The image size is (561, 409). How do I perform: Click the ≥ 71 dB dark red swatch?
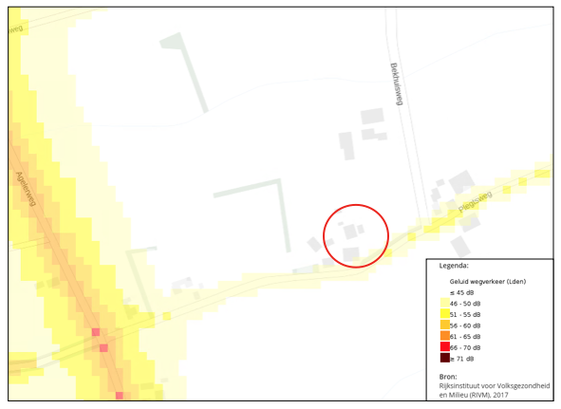(x=445, y=358)
